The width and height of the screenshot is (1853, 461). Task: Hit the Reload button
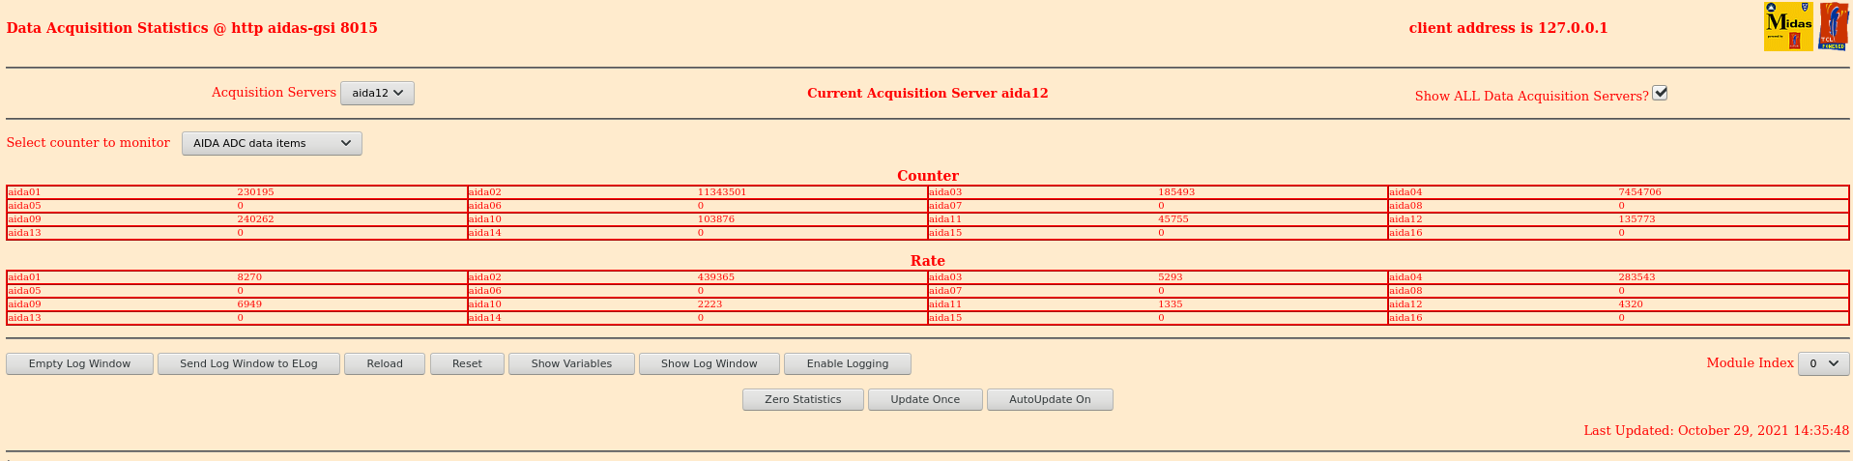[x=385, y=364]
